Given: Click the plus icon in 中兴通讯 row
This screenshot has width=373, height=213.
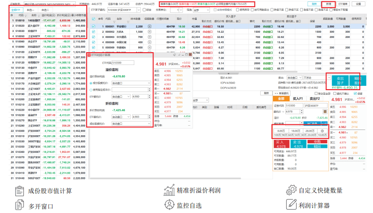Looking at the screenshot, I should pos(149,37).
